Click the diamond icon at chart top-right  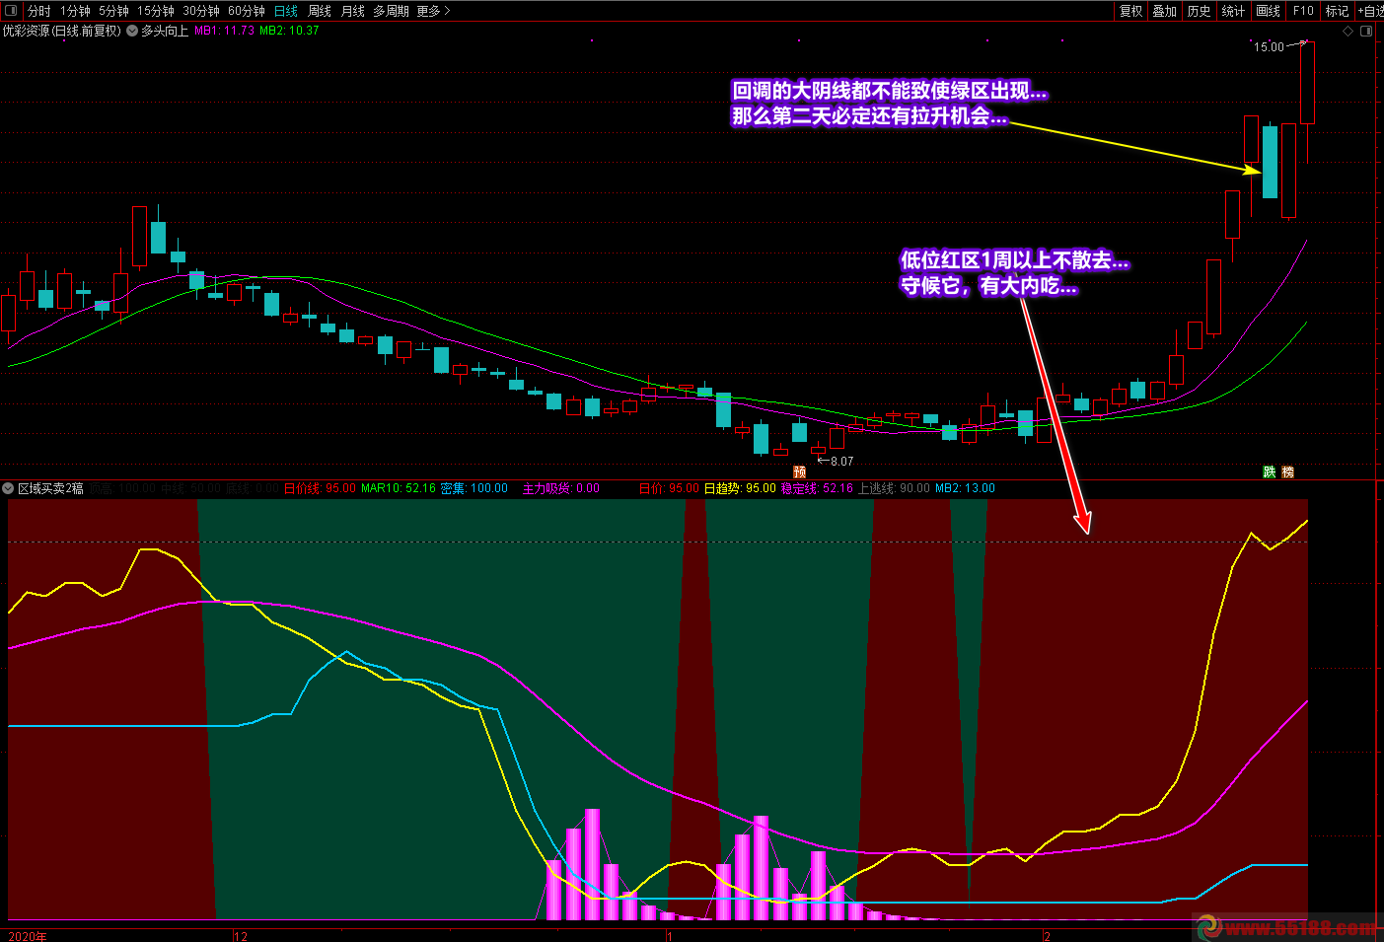click(x=1348, y=31)
